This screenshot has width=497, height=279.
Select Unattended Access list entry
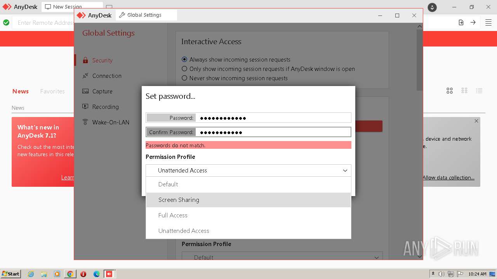point(248,231)
